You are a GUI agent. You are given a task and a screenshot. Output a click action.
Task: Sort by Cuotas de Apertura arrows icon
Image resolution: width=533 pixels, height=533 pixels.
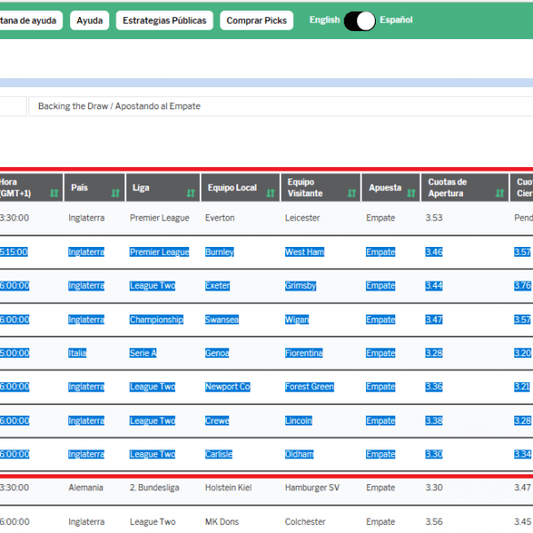pyautogui.click(x=499, y=193)
